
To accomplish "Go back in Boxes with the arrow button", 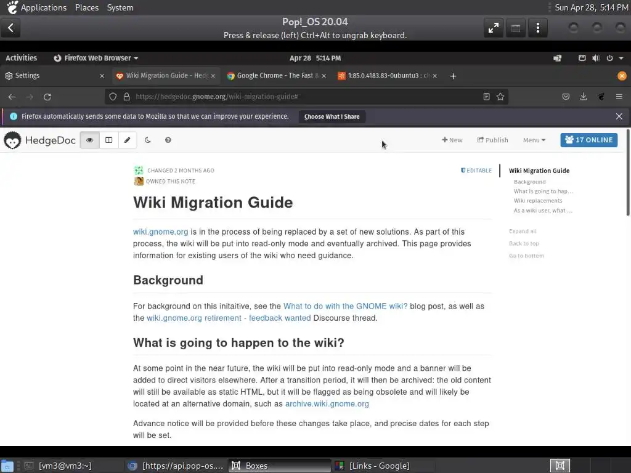I will [10, 28].
